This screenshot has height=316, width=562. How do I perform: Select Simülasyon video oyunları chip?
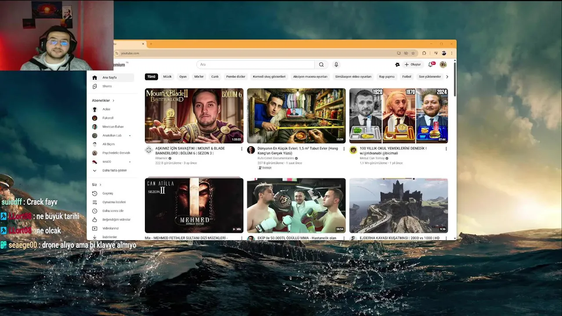click(353, 77)
